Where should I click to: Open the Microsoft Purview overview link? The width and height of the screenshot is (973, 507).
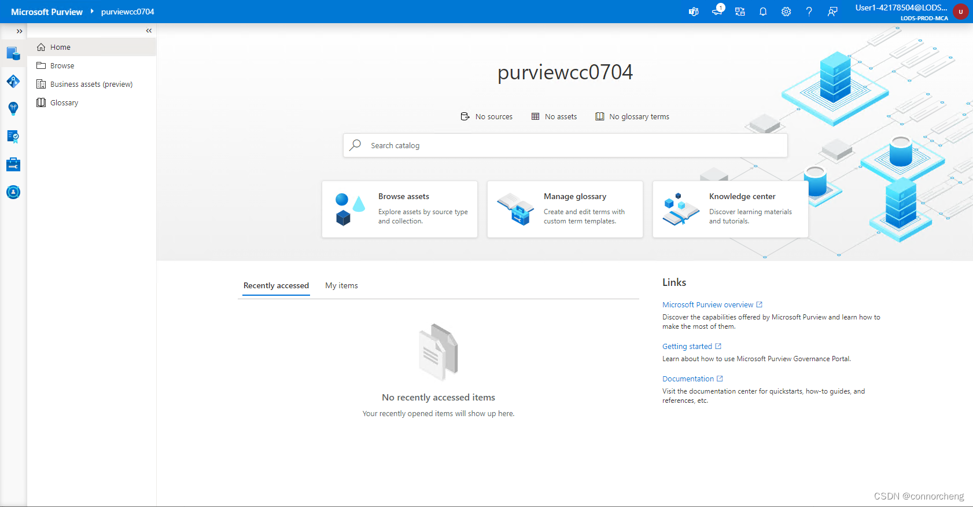[x=708, y=304]
